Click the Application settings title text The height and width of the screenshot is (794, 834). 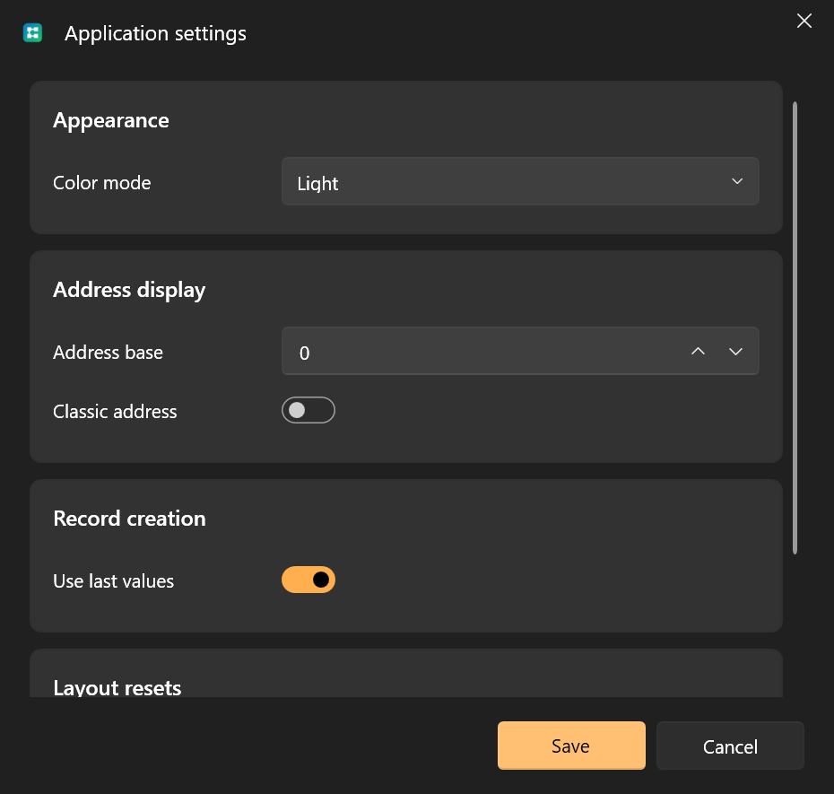coord(155,33)
